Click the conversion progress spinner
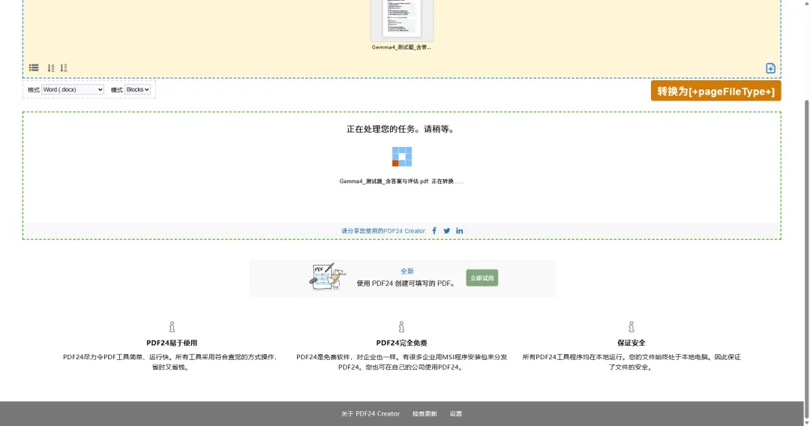 402,157
